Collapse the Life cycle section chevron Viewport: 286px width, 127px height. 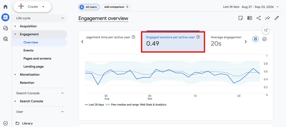point(62,18)
